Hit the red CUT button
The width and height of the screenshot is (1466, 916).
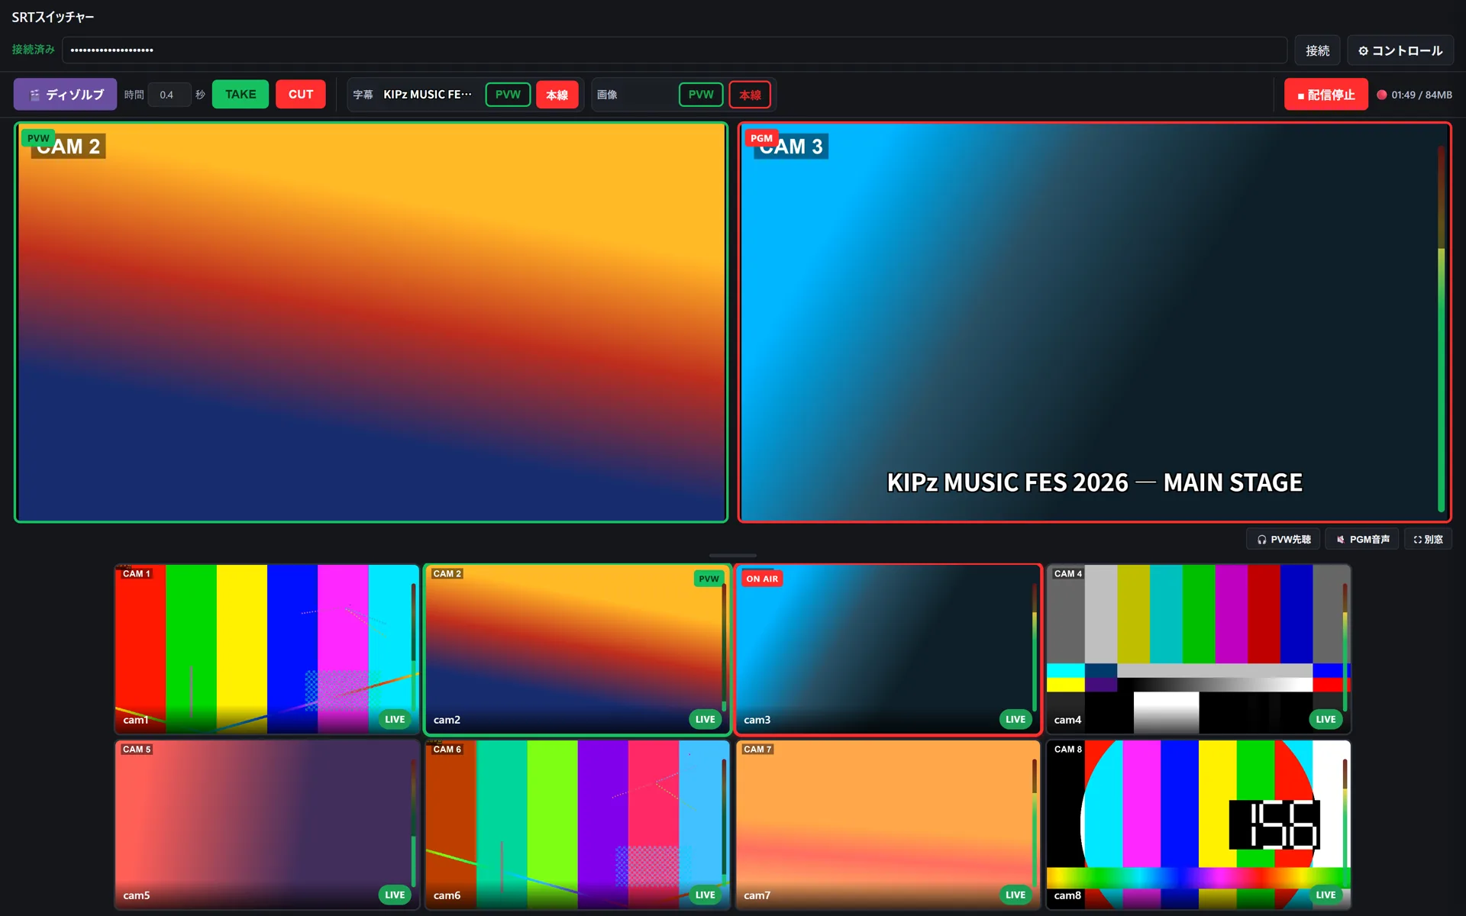pos(301,94)
